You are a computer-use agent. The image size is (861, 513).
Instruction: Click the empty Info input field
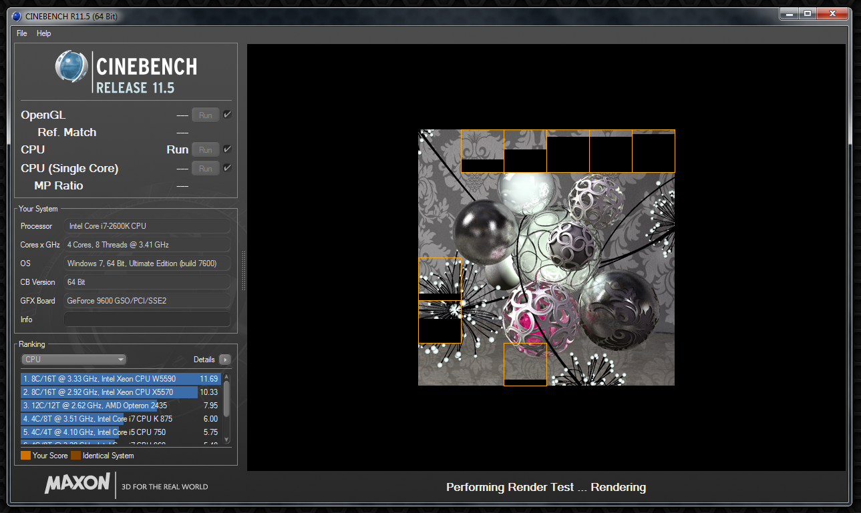click(147, 320)
